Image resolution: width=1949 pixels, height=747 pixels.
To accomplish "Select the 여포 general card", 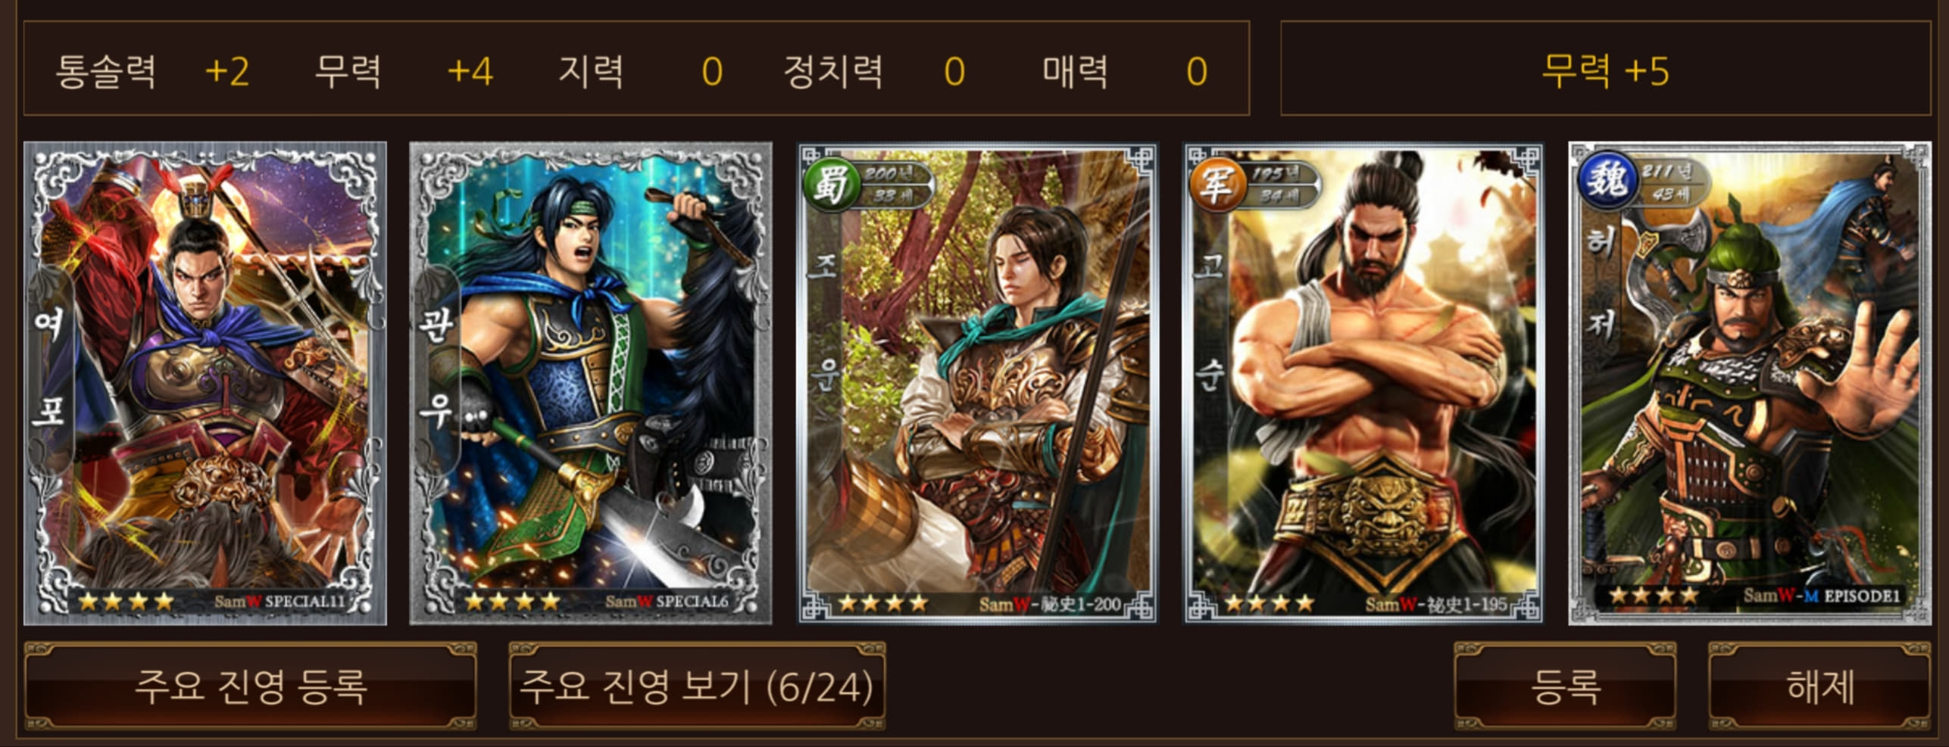I will pyautogui.click(x=205, y=384).
